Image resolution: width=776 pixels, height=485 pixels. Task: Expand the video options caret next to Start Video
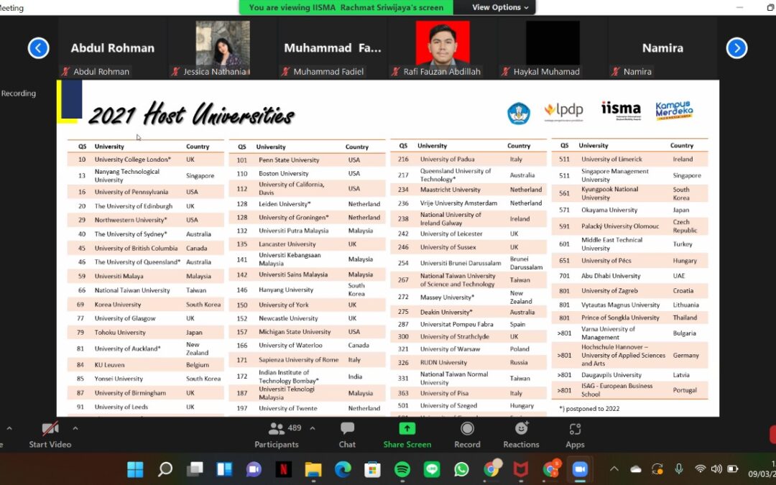coord(75,428)
